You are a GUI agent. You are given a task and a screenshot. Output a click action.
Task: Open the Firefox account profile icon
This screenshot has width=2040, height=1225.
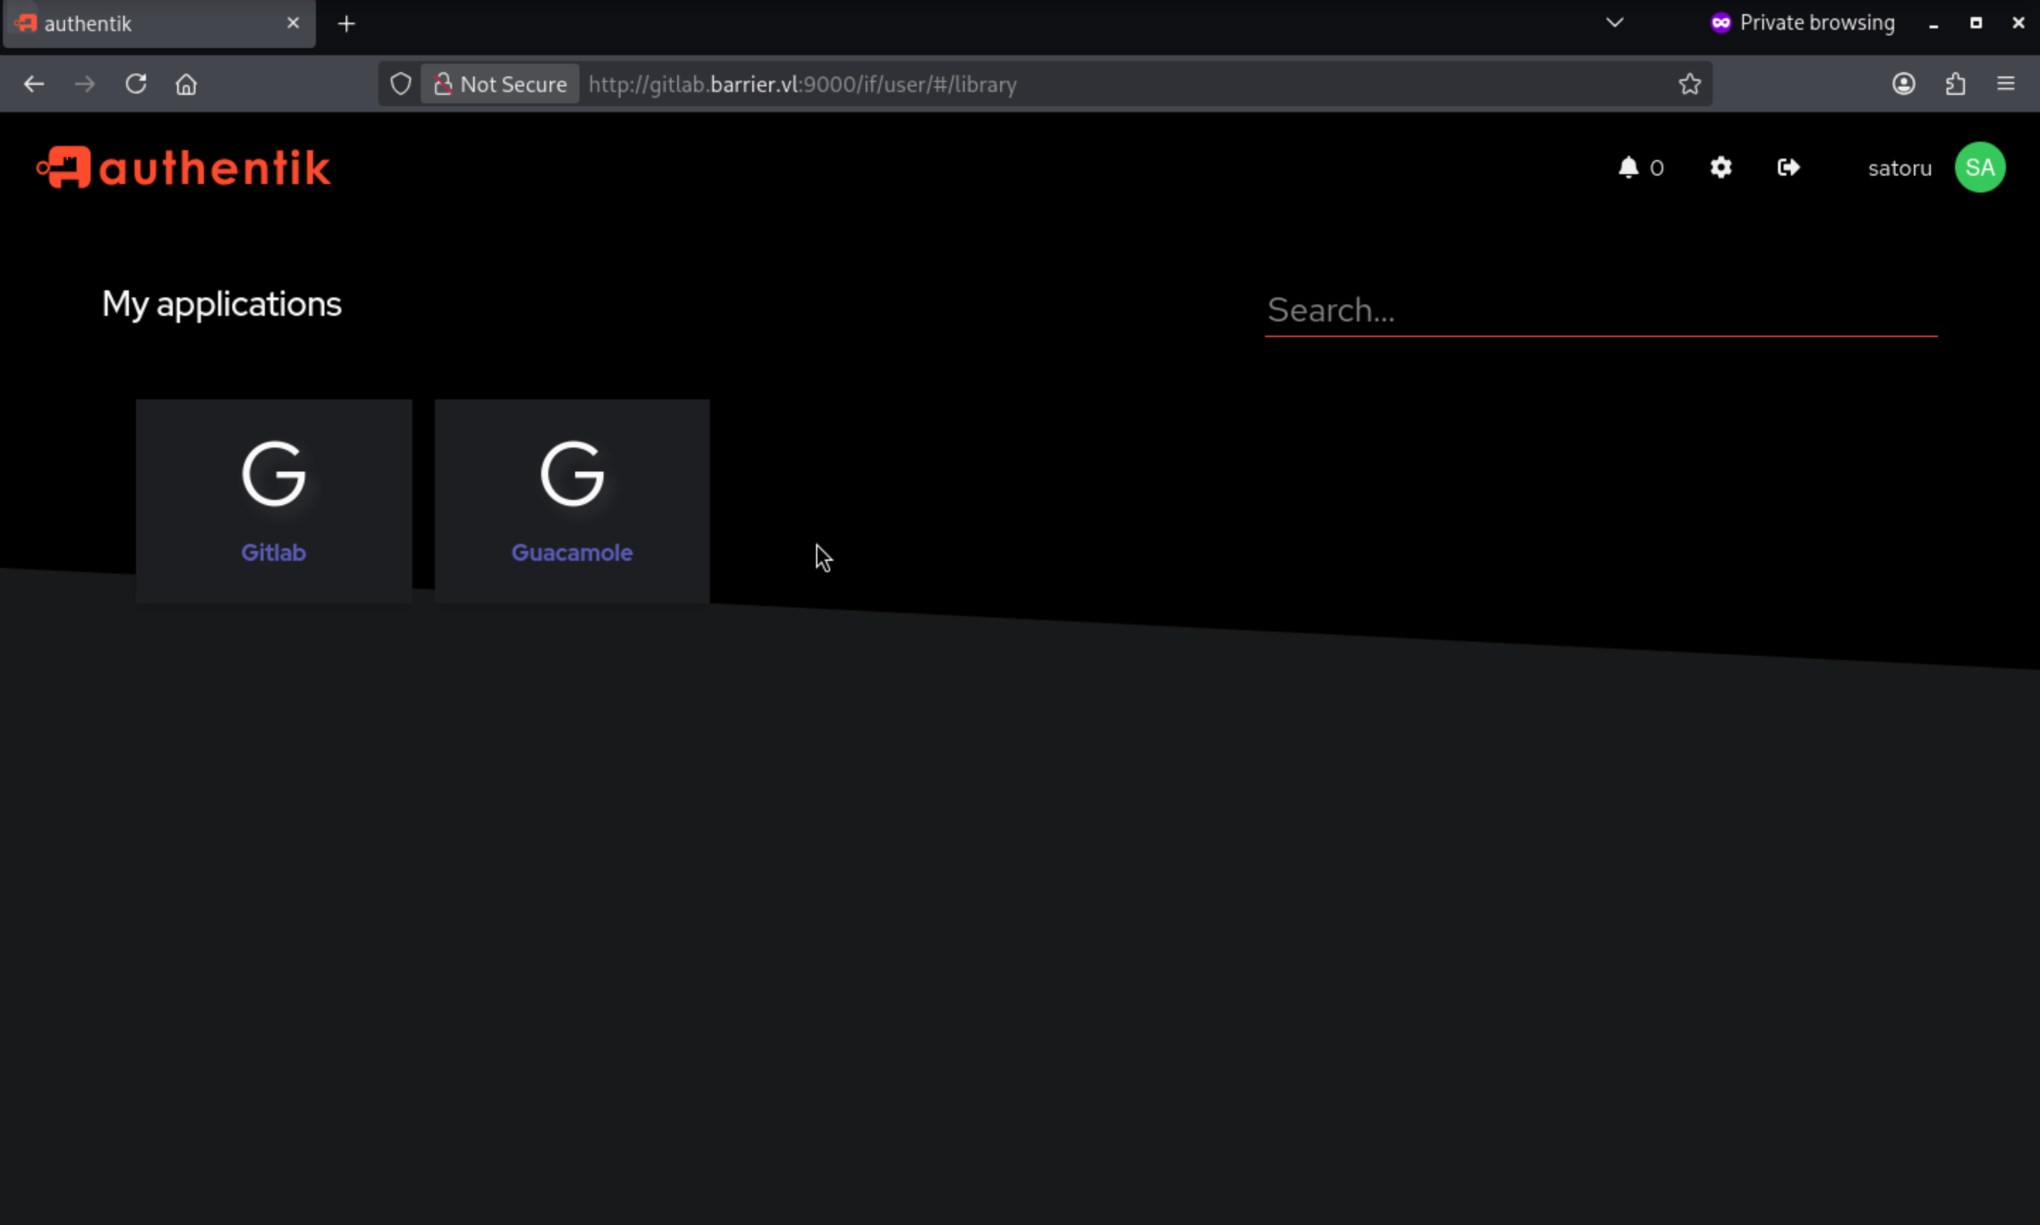tap(1904, 84)
